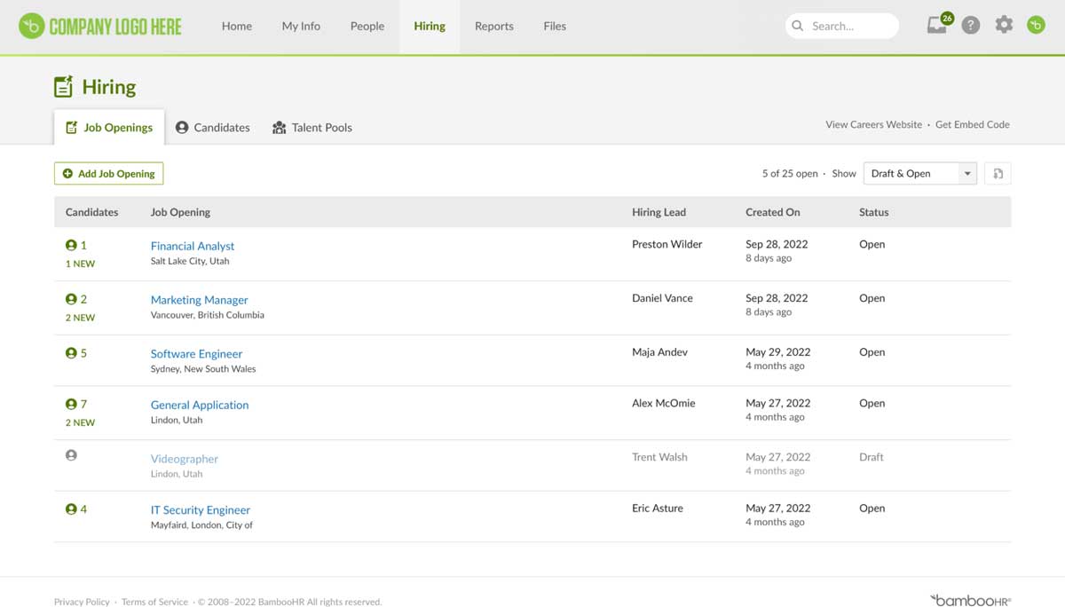The image size is (1065, 607).
Task: Switch to the Talent Pools tab
Action: pyautogui.click(x=312, y=127)
